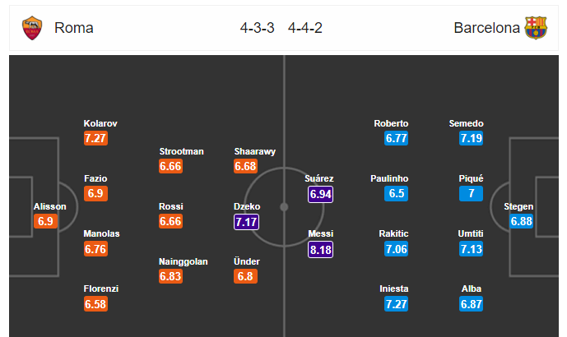Screen dimensions: 567x337
Task: Open the Roma team name link
Action: [74, 28]
